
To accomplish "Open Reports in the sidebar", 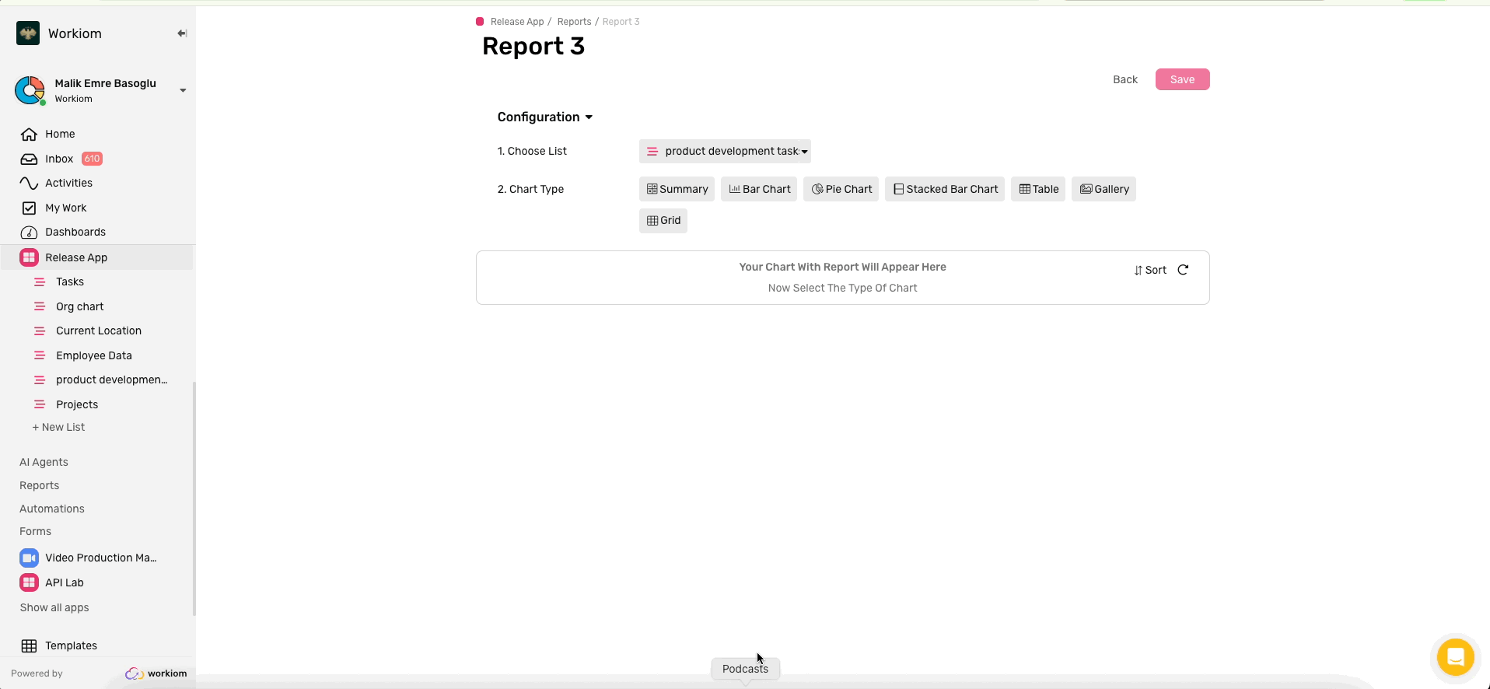I will click(40, 485).
